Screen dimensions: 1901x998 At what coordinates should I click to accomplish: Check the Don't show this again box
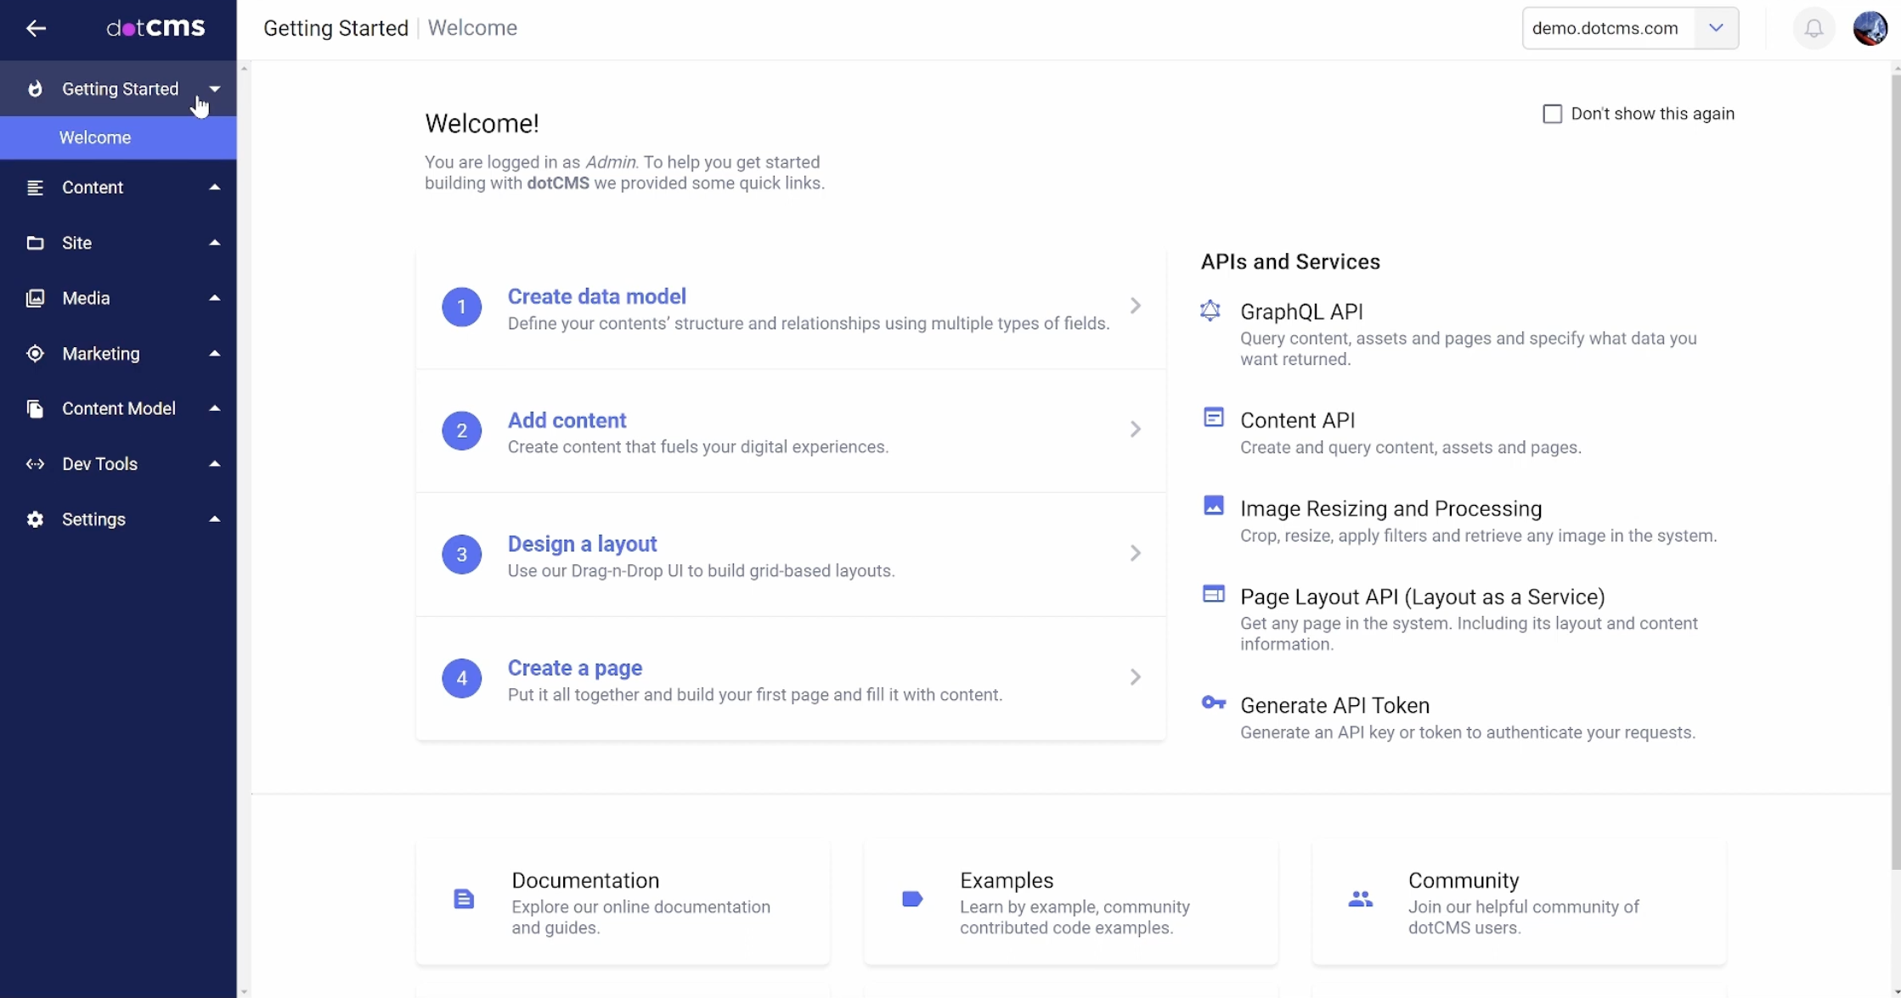click(x=1552, y=114)
